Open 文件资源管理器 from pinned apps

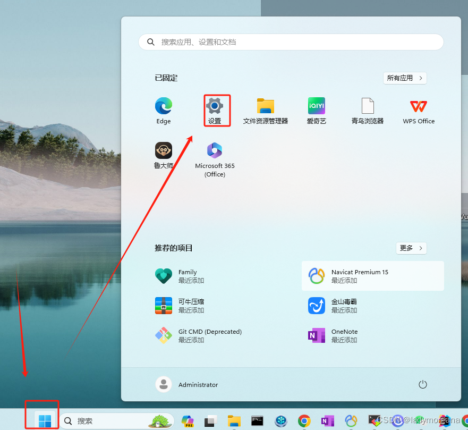click(265, 111)
